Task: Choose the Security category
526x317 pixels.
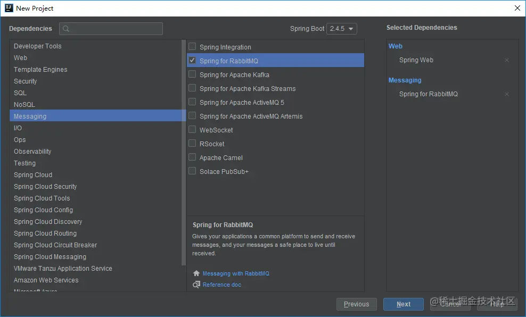Action: 95,81
